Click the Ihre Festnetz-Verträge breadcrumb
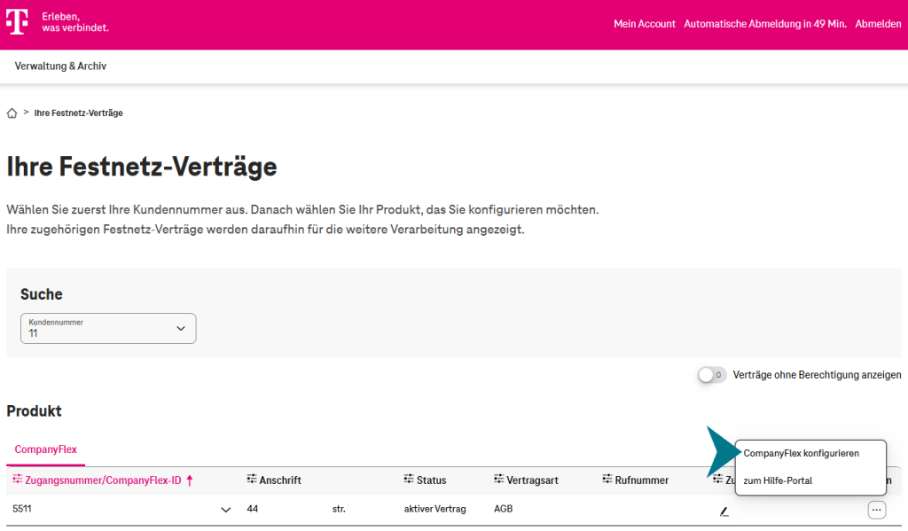This screenshot has width=908, height=531. click(77, 113)
